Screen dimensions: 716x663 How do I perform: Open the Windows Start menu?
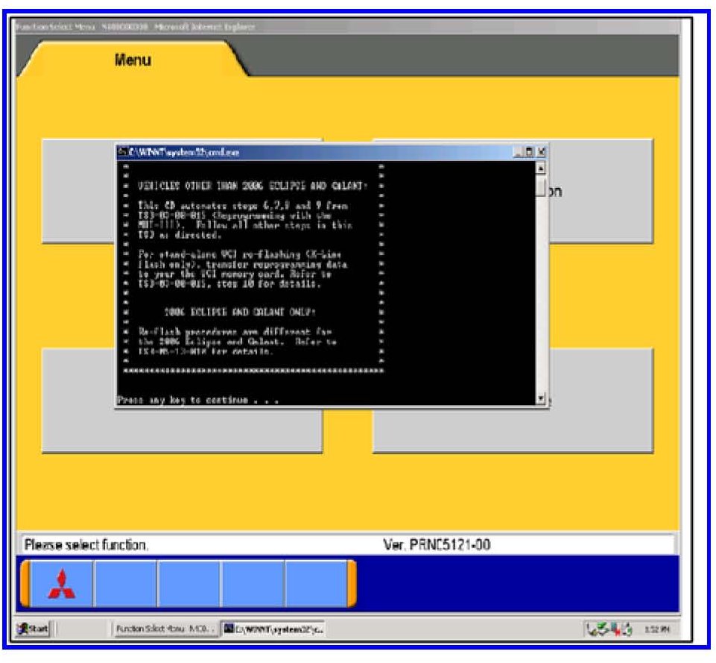coord(33,629)
